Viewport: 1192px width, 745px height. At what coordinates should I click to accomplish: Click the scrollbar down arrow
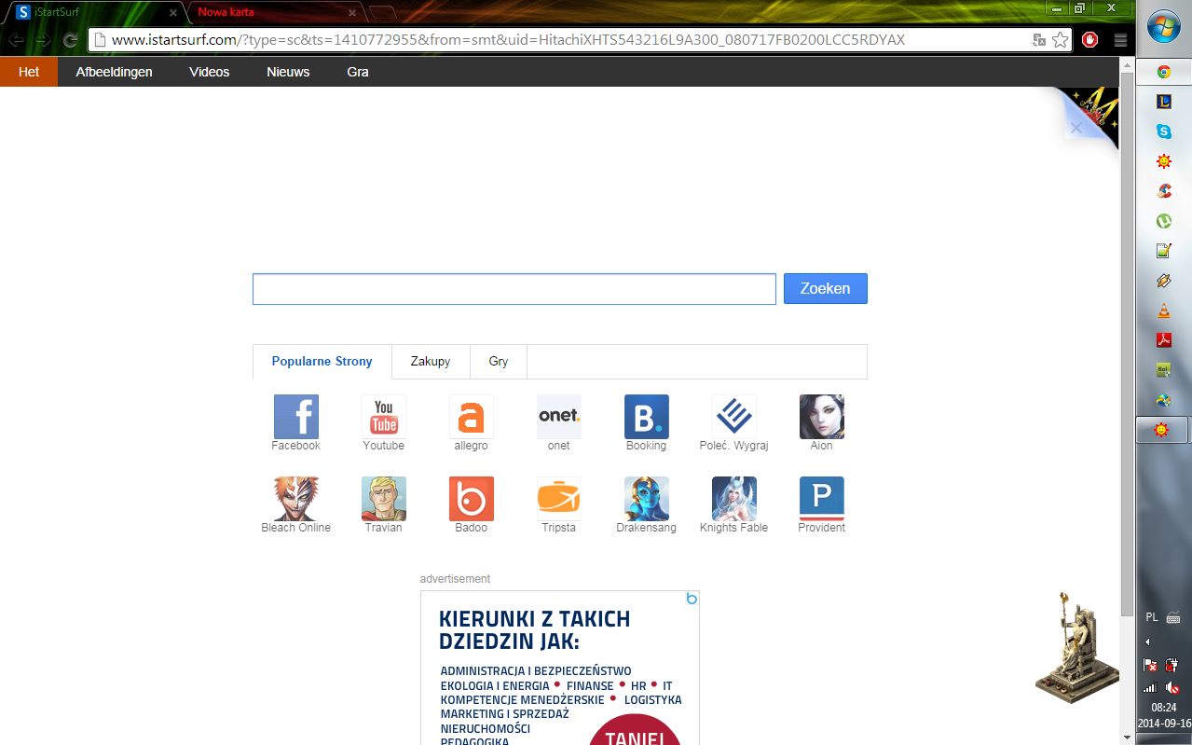coord(1127,737)
